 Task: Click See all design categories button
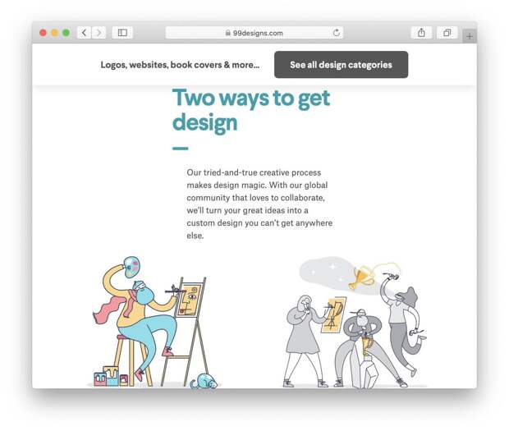pyautogui.click(x=342, y=65)
